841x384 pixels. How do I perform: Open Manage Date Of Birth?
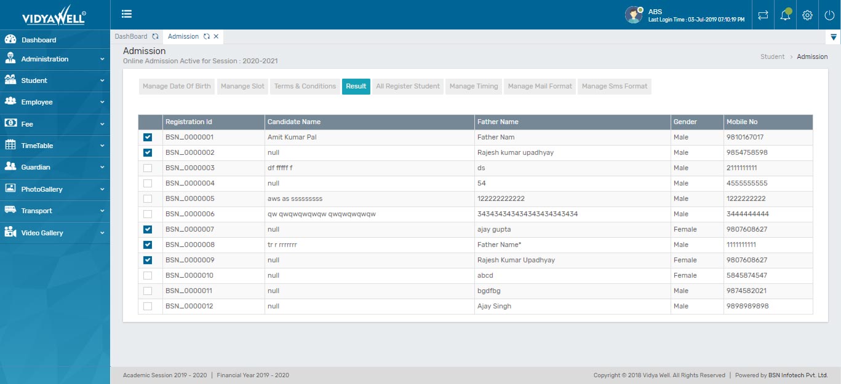point(177,86)
